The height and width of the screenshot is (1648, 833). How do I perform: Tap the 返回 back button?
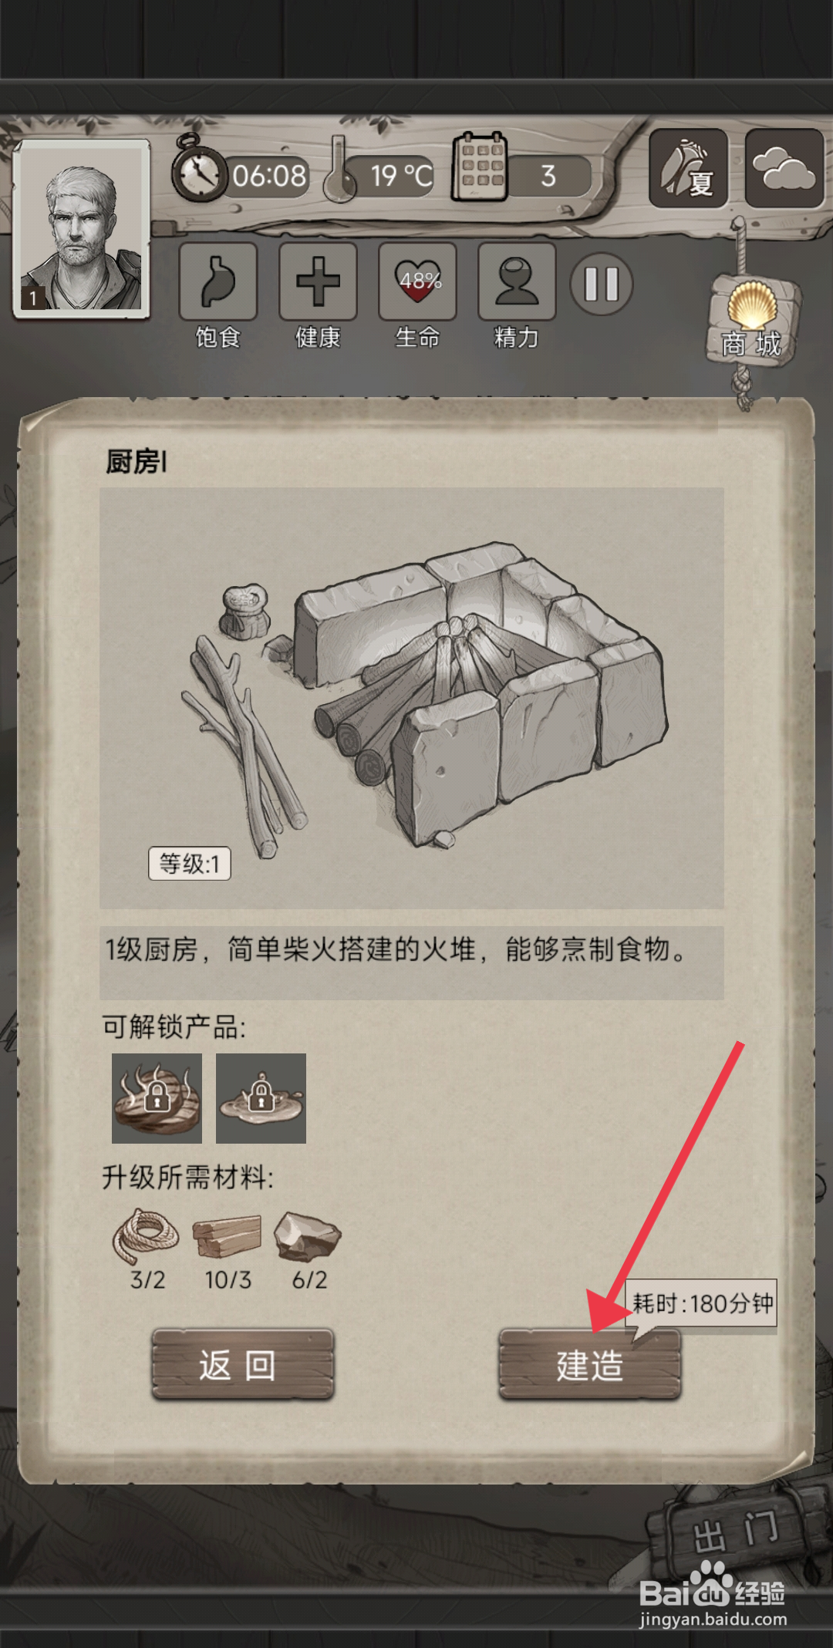click(x=243, y=1364)
